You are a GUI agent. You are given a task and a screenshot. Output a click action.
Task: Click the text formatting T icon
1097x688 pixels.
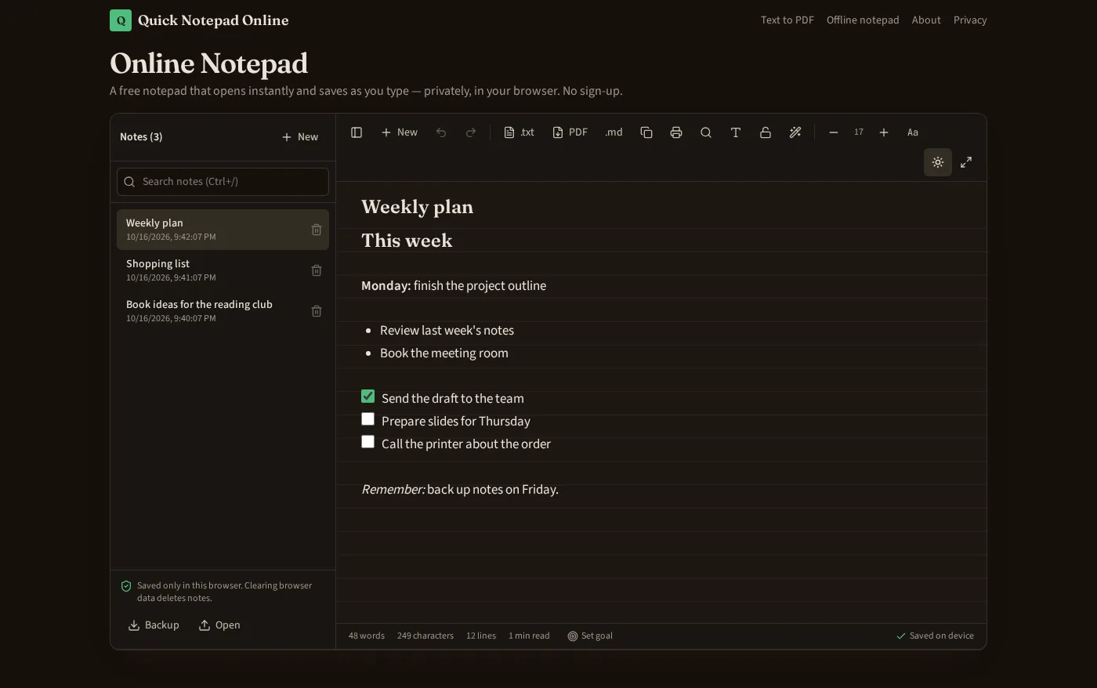[736, 132]
